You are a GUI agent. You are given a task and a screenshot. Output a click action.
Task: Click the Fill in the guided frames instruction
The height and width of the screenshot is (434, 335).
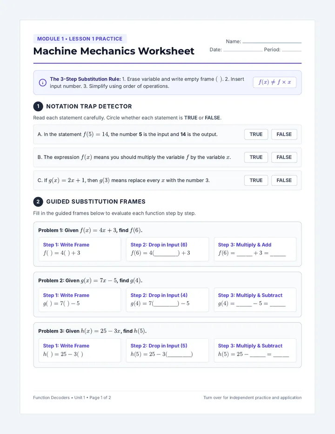(x=114, y=213)
